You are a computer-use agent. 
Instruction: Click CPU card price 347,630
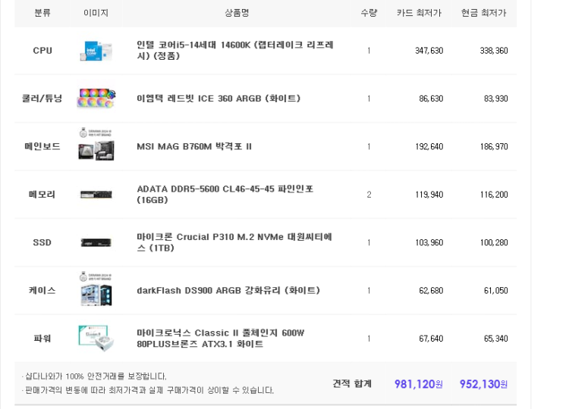click(429, 51)
